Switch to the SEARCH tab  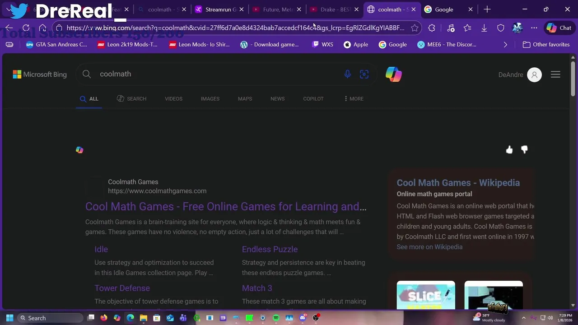coord(131,98)
